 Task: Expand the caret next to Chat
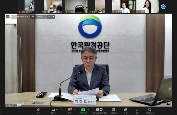click(x=74, y=110)
